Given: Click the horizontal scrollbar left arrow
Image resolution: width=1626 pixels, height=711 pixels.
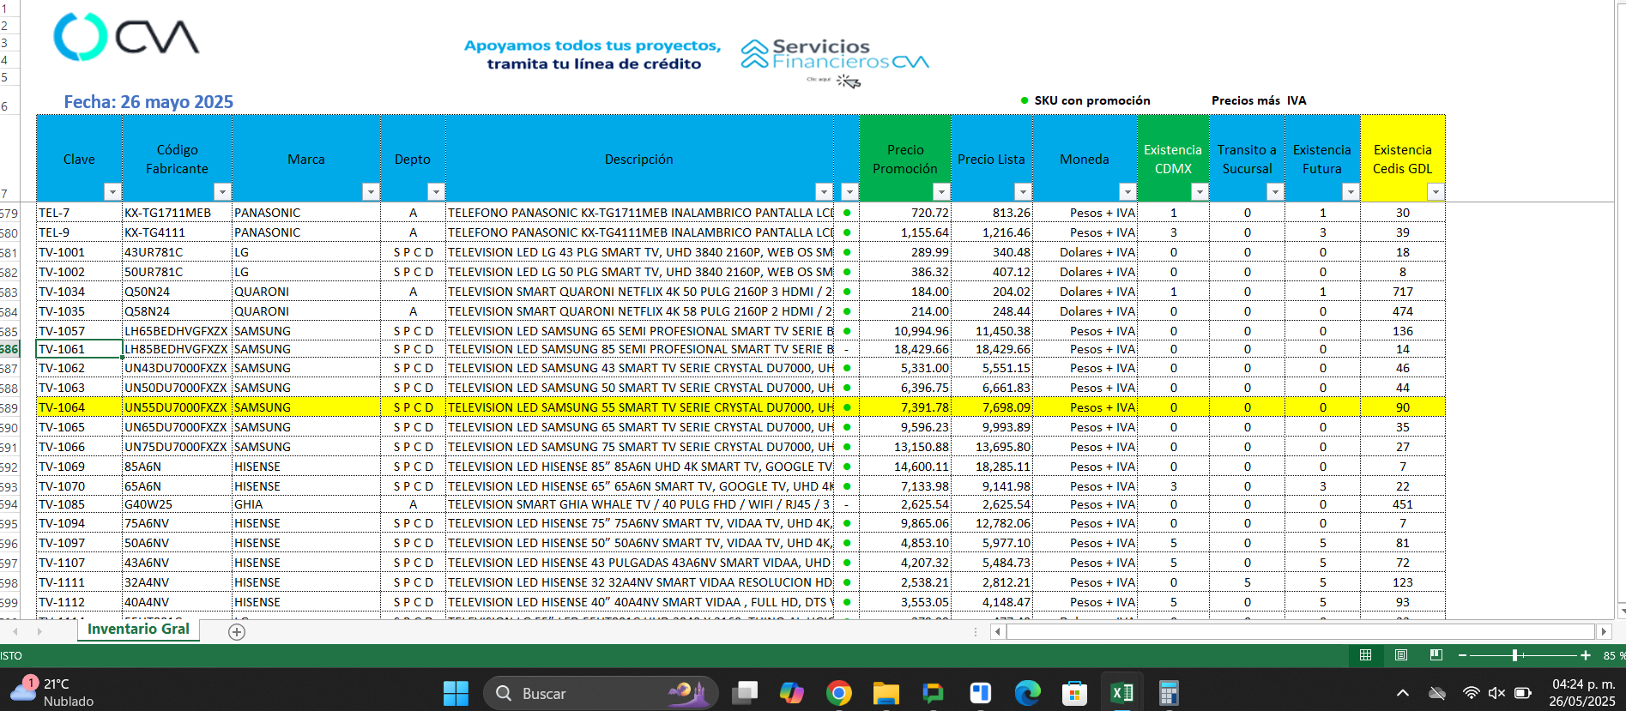Looking at the screenshot, I should (x=997, y=631).
